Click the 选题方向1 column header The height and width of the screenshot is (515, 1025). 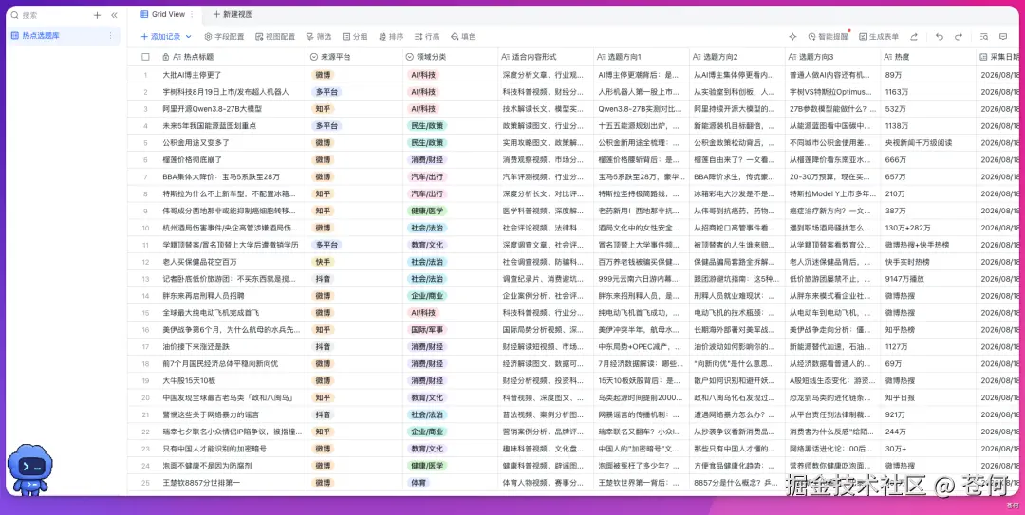(642, 57)
